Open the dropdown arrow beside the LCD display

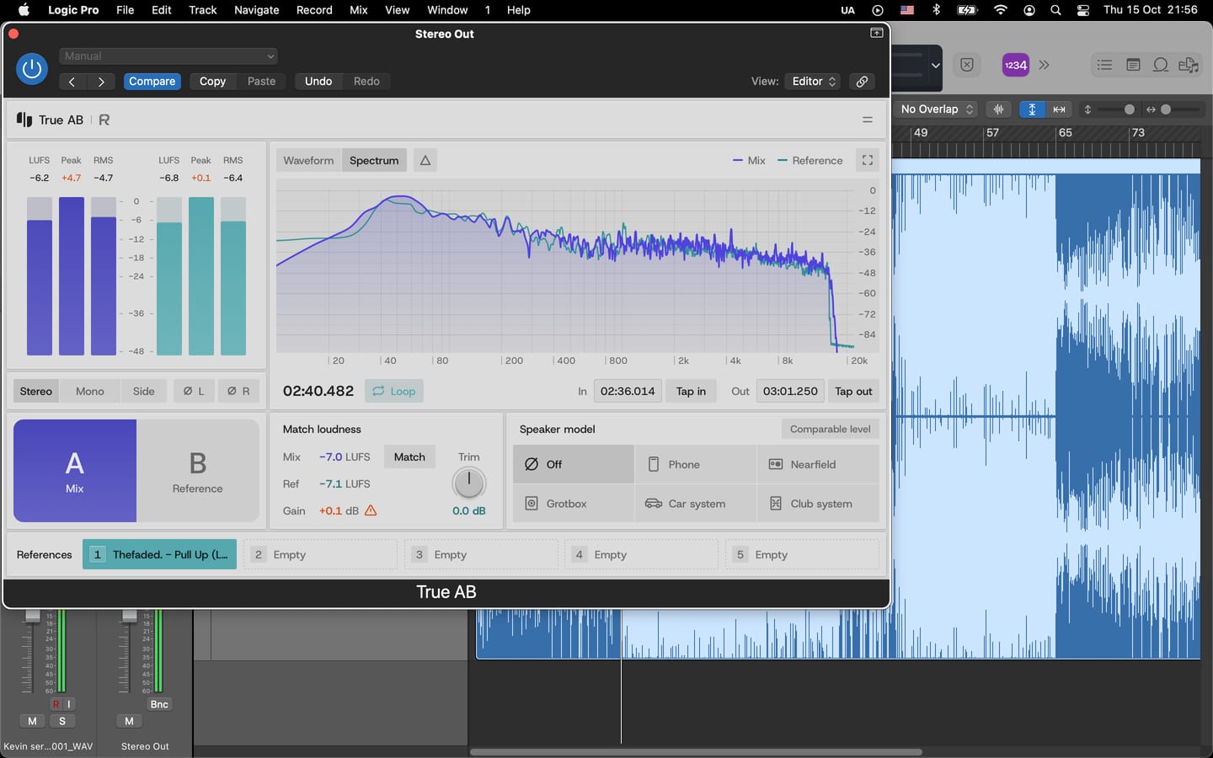point(935,65)
